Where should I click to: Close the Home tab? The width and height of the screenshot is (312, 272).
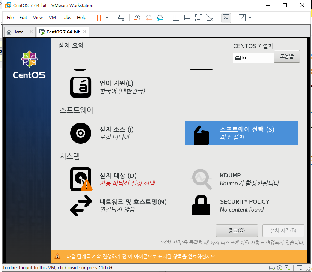(31, 32)
